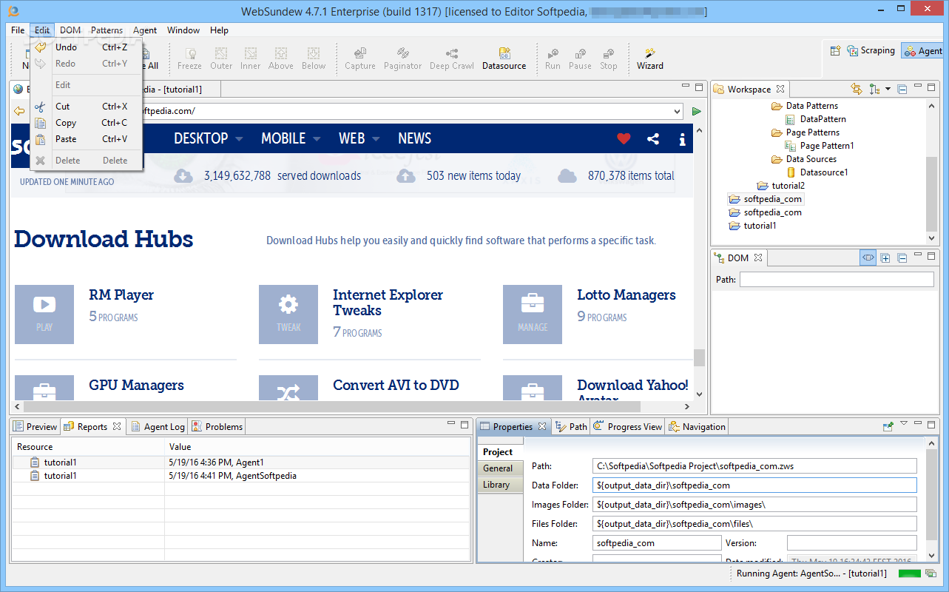
Task: Open the Progress View tab
Action: pyautogui.click(x=628, y=427)
